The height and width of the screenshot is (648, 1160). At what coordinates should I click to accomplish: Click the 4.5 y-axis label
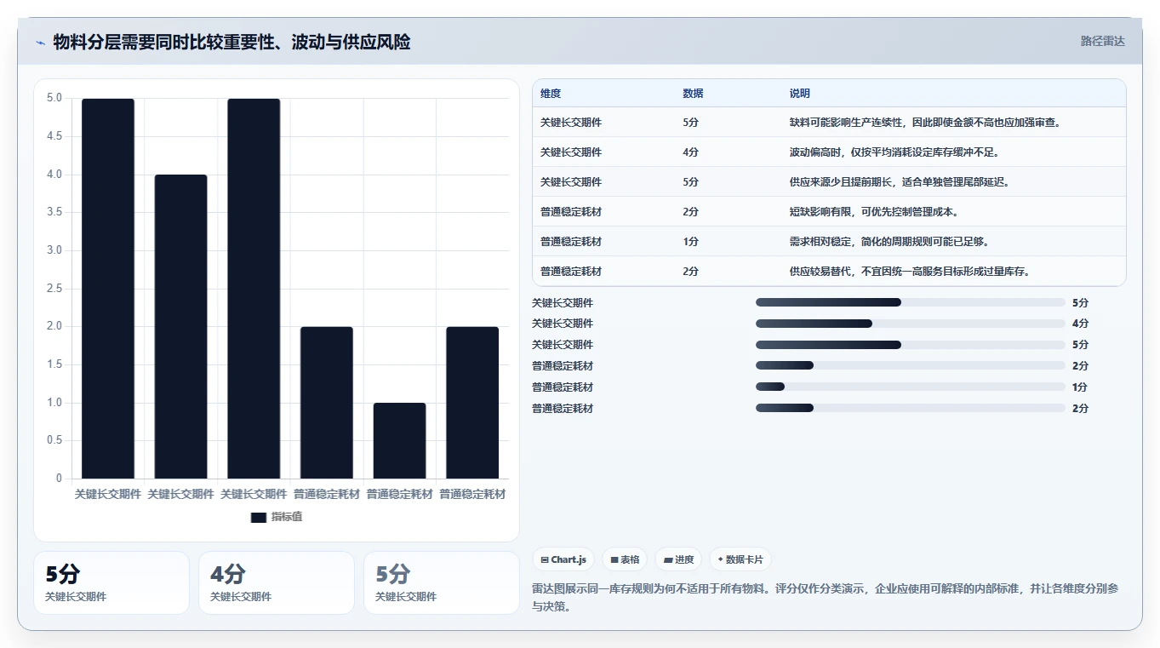(54, 136)
